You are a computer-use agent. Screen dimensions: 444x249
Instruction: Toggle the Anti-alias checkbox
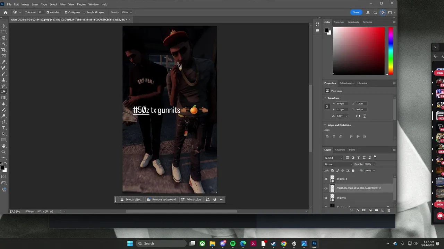click(48, 12)
